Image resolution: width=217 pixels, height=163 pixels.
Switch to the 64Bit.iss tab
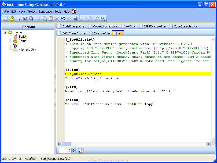point(129,26)
